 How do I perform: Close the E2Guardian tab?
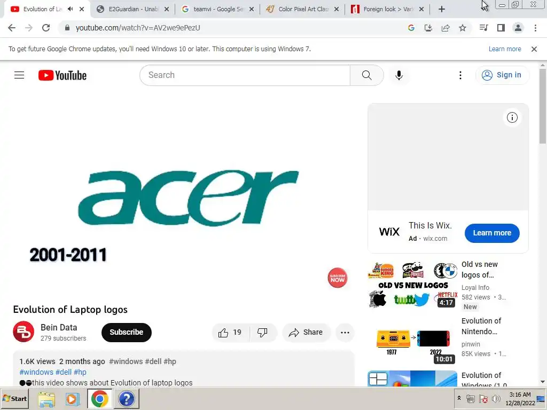click(x=167, y=9)
